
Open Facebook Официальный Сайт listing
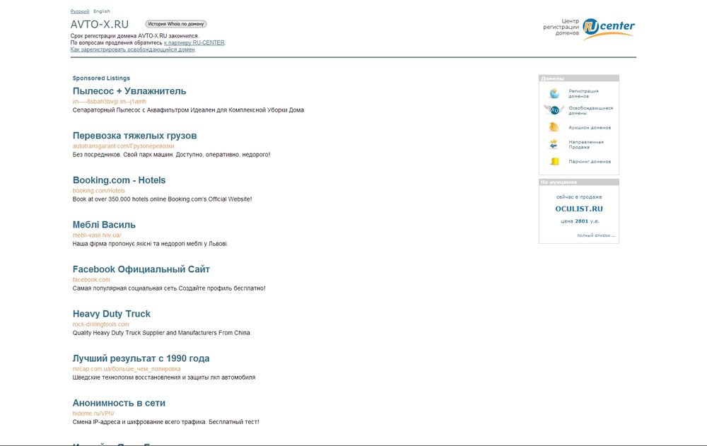141,270
